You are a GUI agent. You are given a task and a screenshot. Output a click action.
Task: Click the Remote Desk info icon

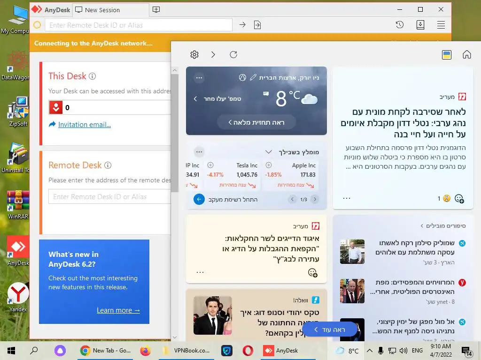point(108,165)
